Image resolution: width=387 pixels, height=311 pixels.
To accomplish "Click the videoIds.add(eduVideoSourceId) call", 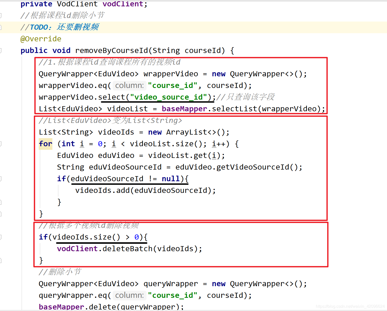I will click(x=143, y=190).
